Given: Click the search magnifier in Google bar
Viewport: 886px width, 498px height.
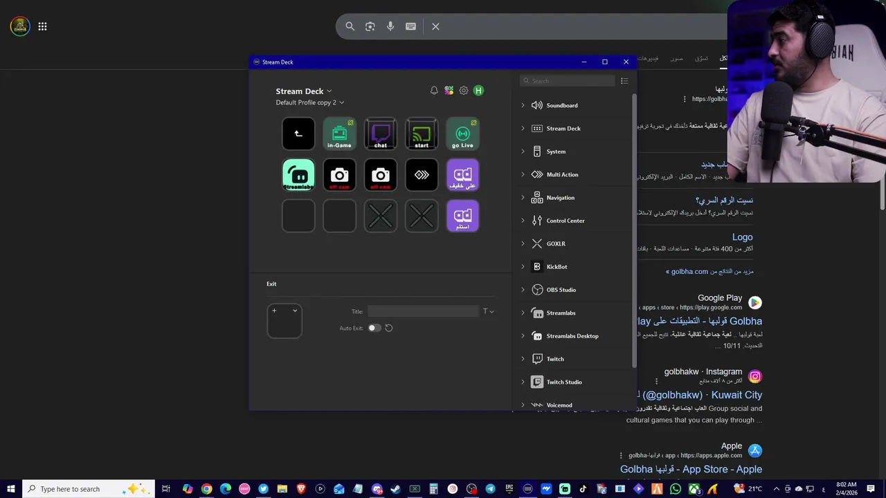Looking at the screenshot, I should click(x=350, y=26).
